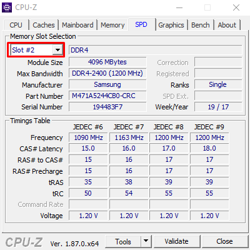Viewport: 250px width, 250px height.
Task: Select CAS# Latency value 15.0
Action: click(x=88, y=149)
